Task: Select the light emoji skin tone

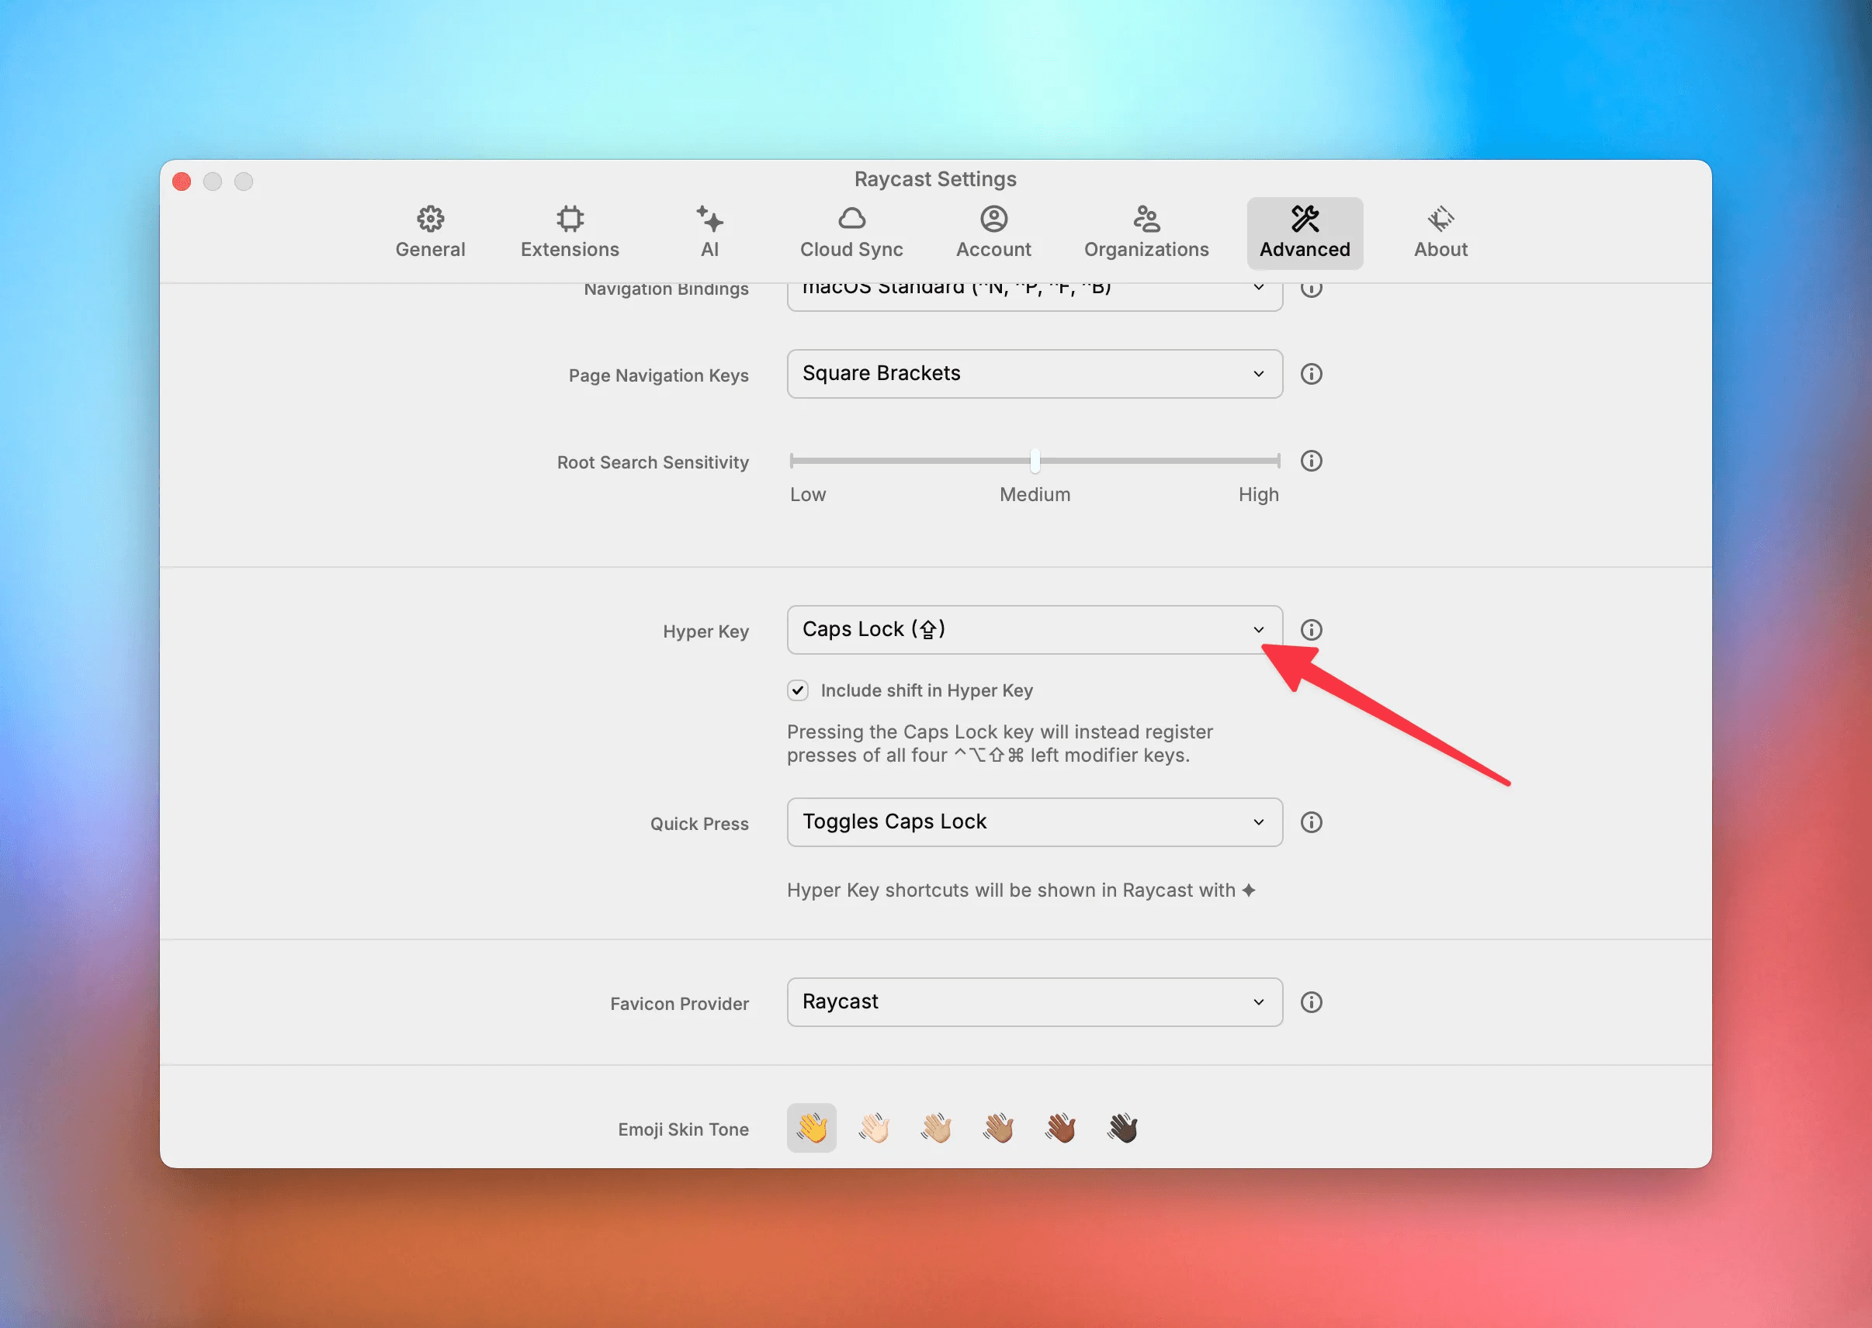Action: 874,1128
